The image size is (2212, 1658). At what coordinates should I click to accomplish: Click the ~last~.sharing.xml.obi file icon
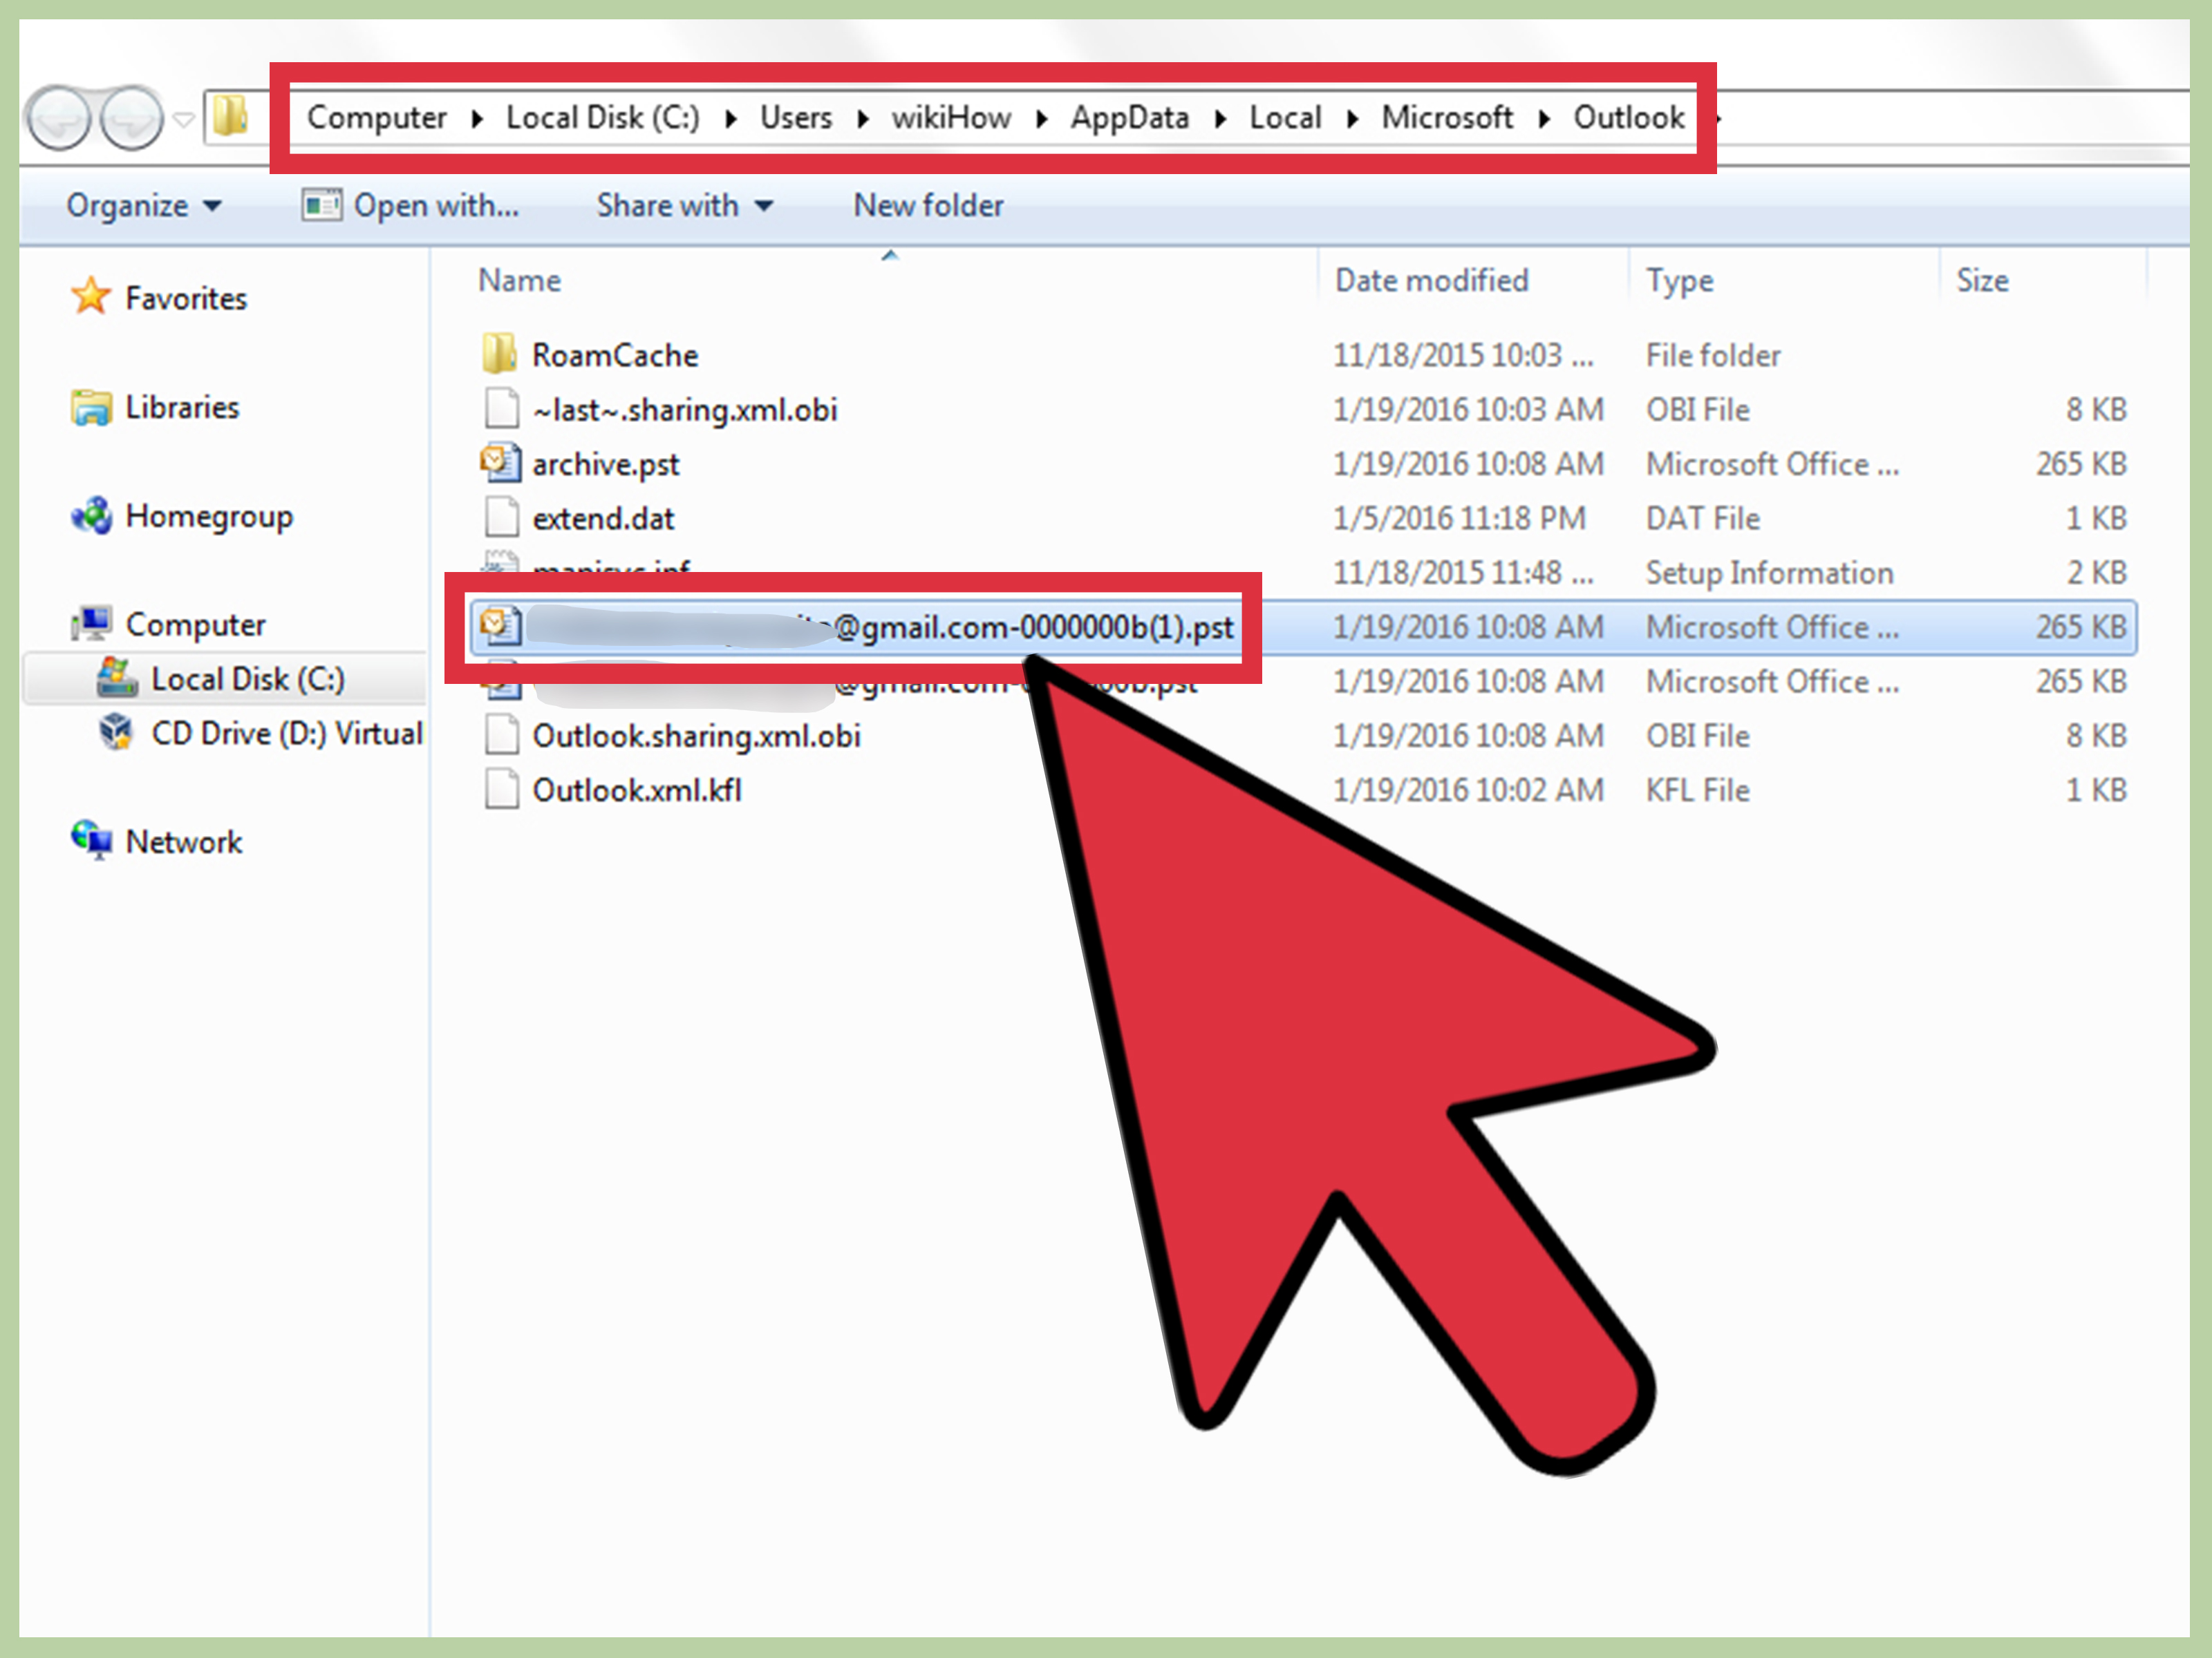pos(501,409)
